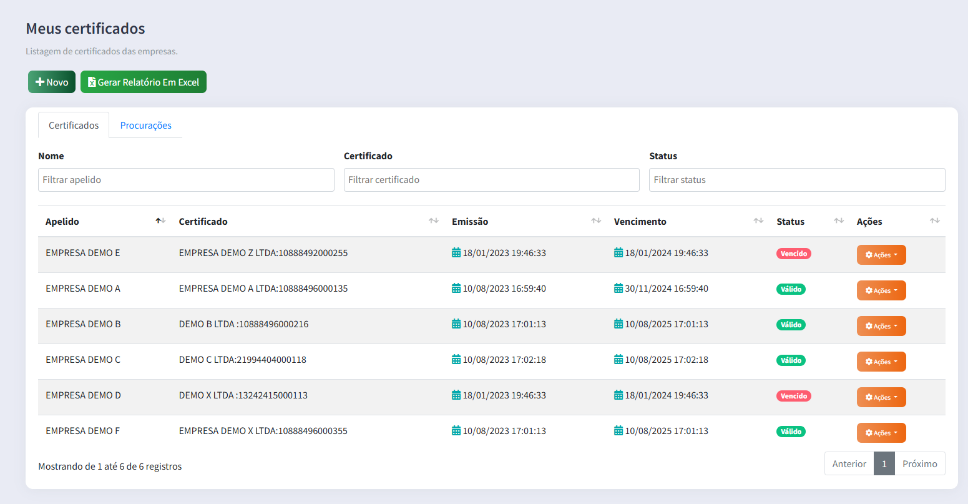Image resolution: width=968 pixels, height=504 pixels.
Task: Click calendar icon in EMPRESA DEMO E Emissão
Action: click(456, 253)
